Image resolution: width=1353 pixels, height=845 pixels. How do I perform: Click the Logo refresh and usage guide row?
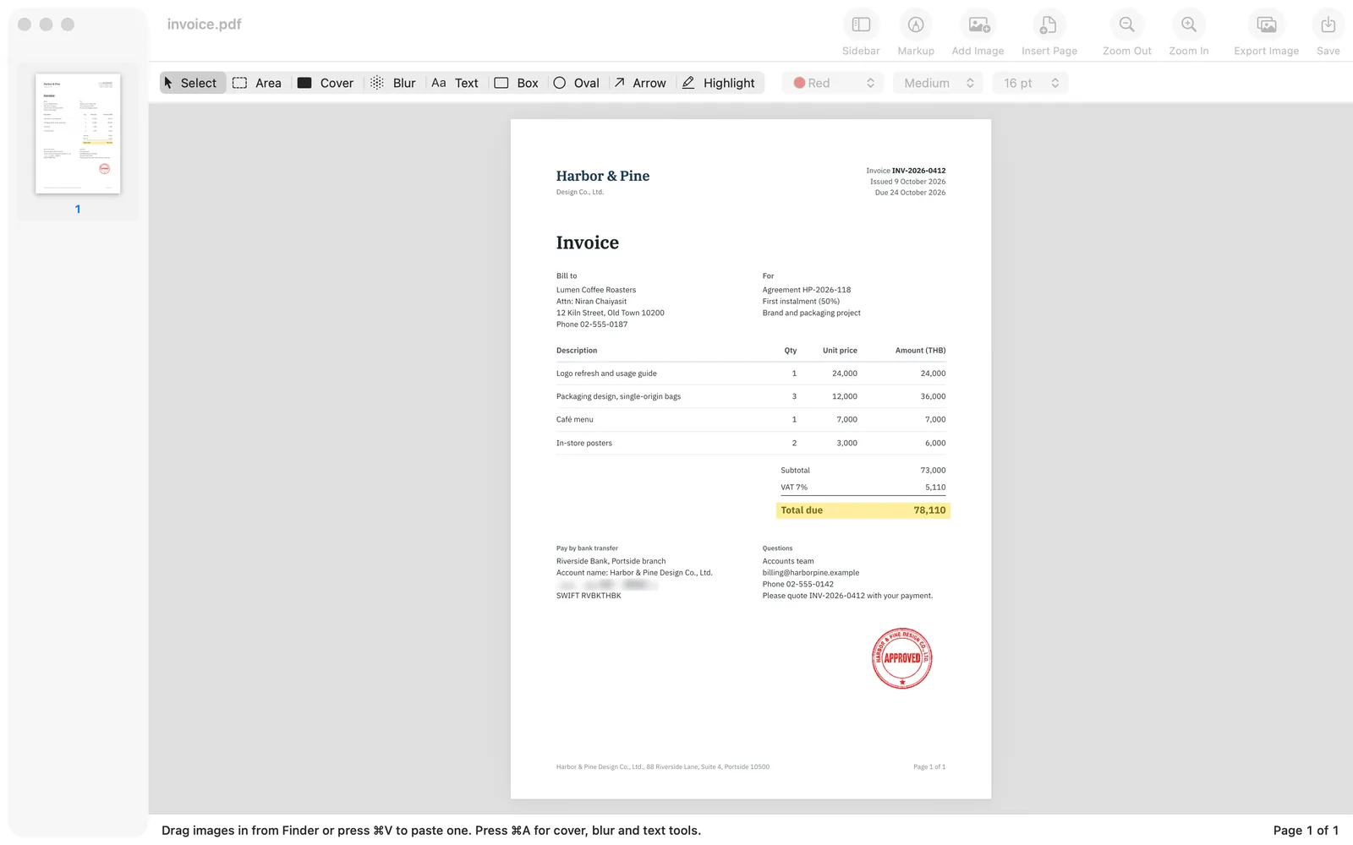(751, 373)
